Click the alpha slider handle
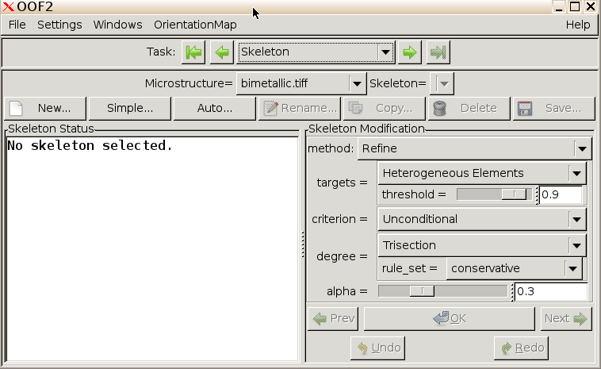The width and height of the screenshot is (601, 369). pos(422,291)
